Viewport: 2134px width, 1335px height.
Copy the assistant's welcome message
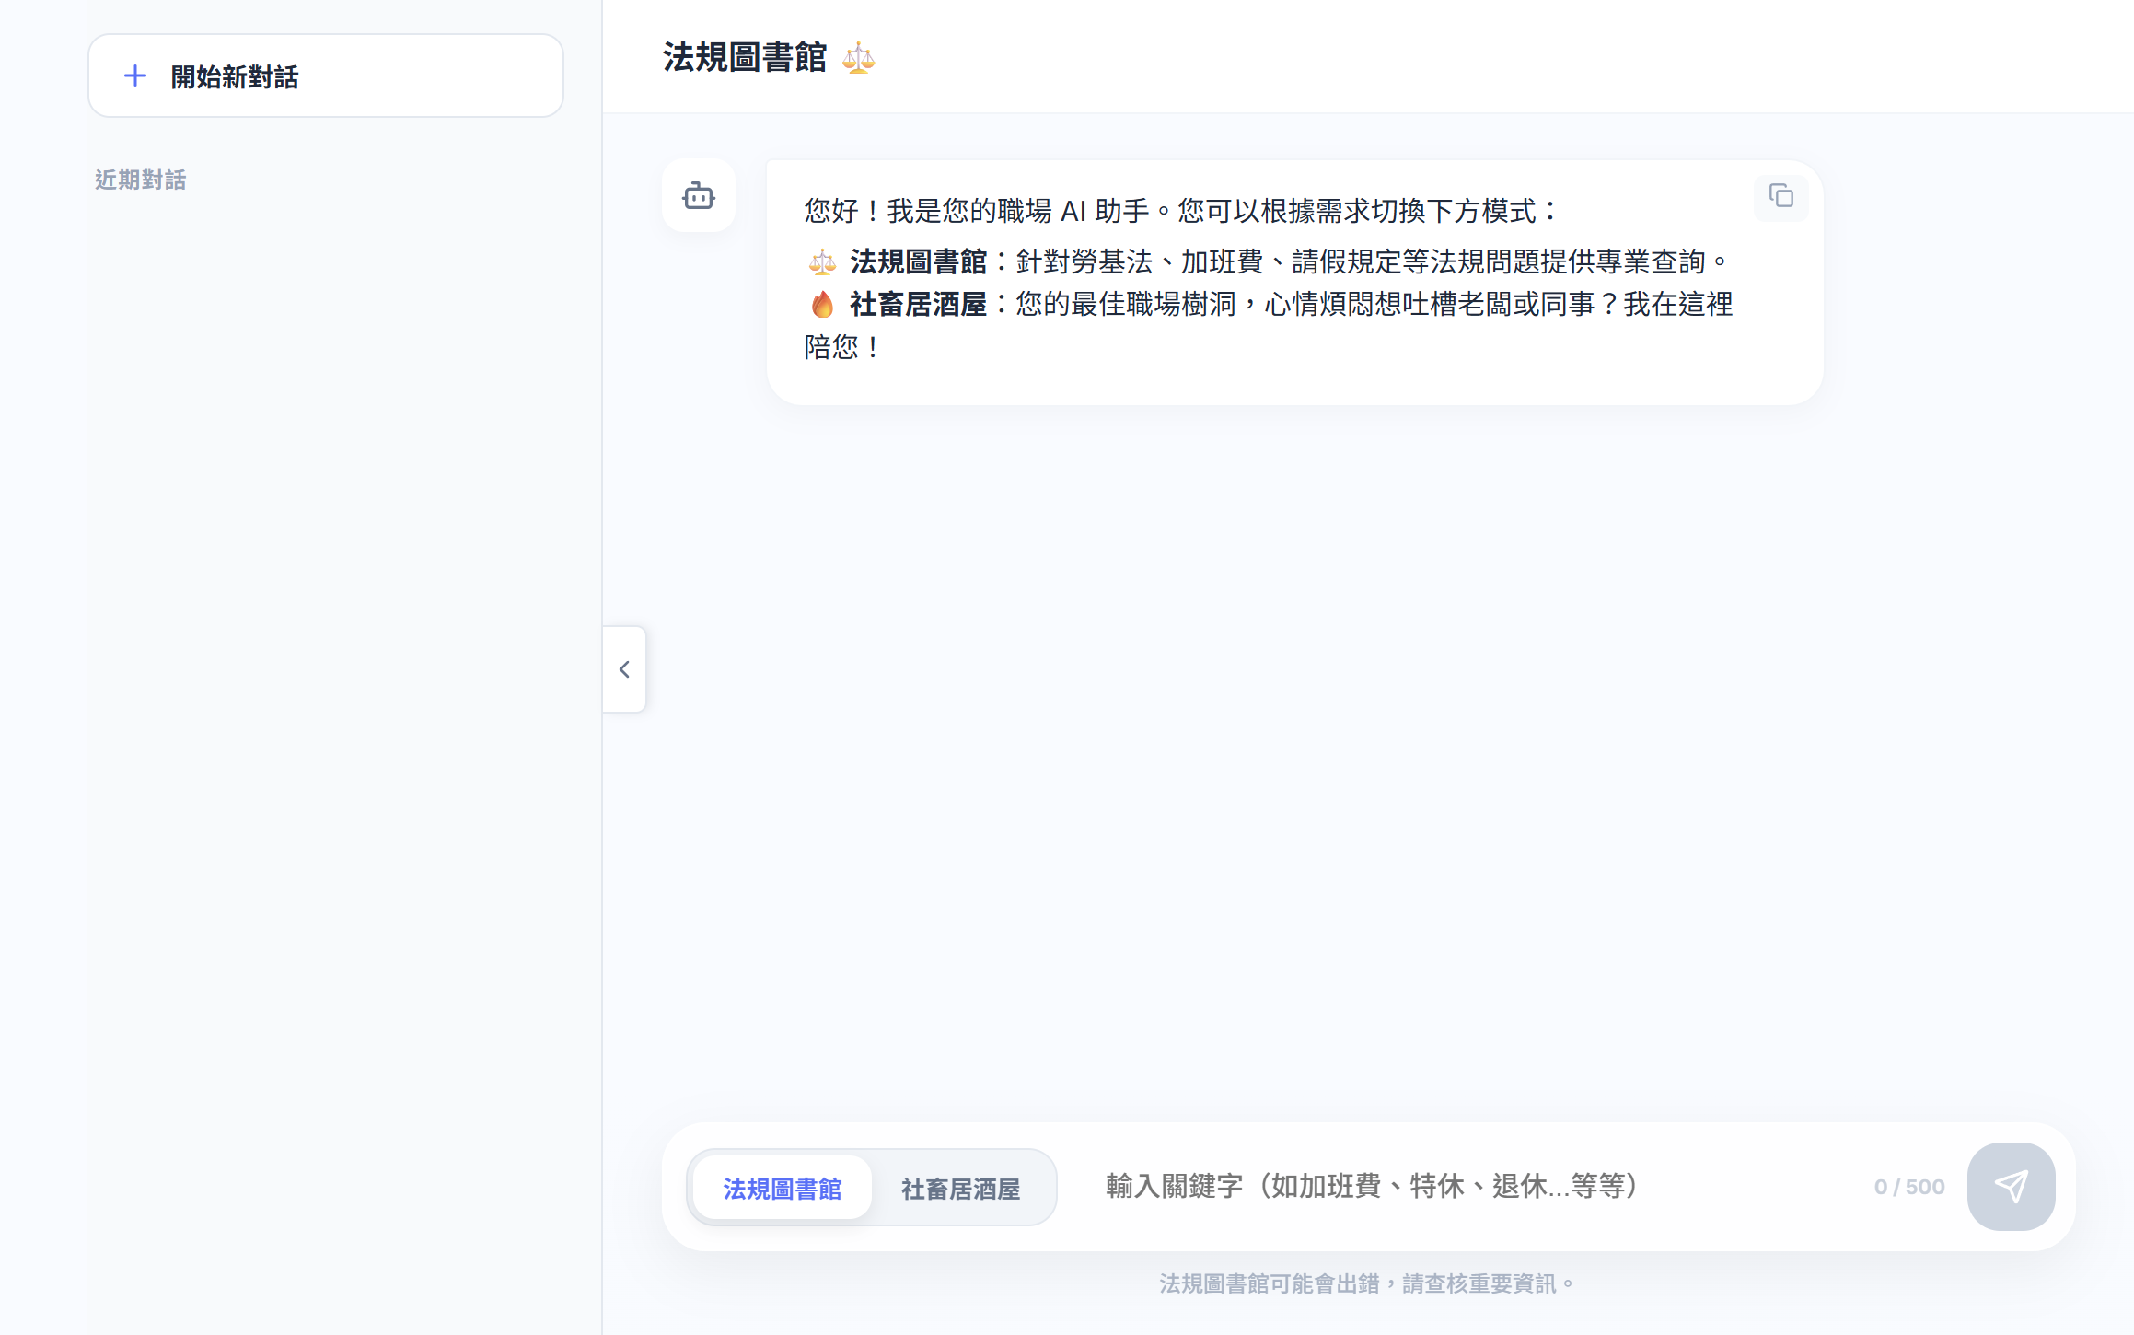(x=1780, y=196)
